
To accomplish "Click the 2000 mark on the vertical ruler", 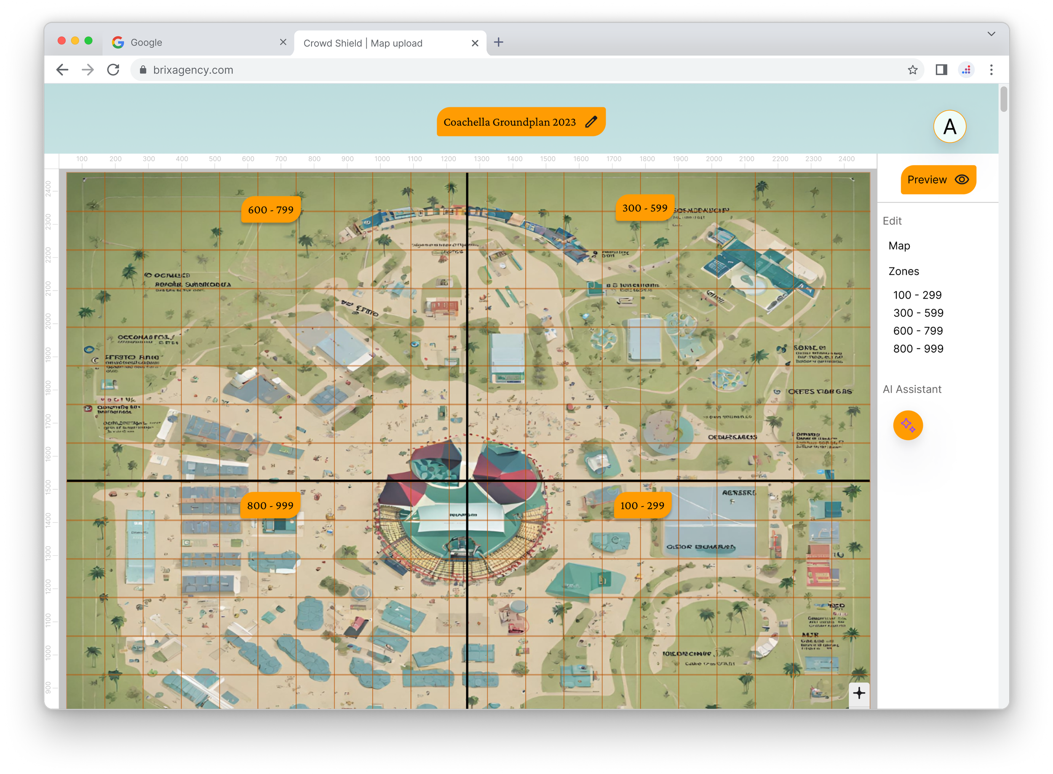I will (x=48, y=321).
